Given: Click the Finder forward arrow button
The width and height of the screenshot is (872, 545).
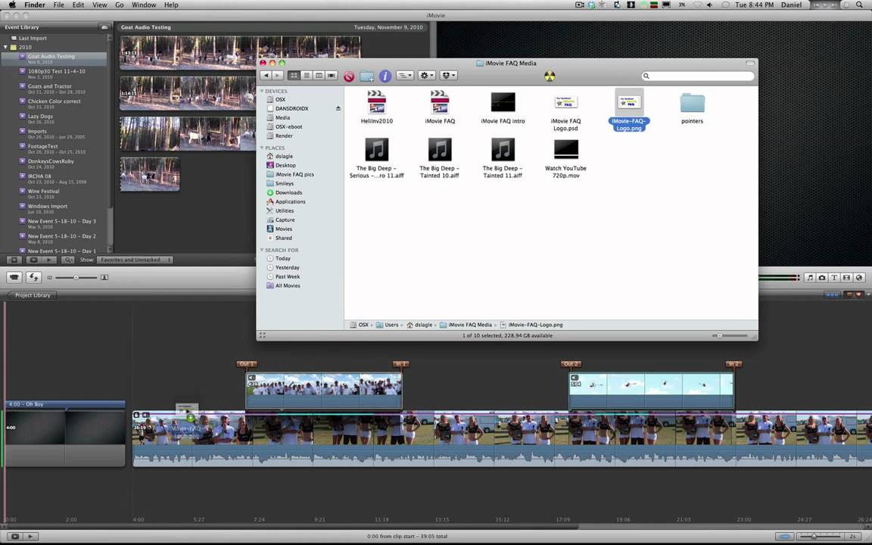Looking at the screenshot, I should pyautogui.click(x=278, y=76).
